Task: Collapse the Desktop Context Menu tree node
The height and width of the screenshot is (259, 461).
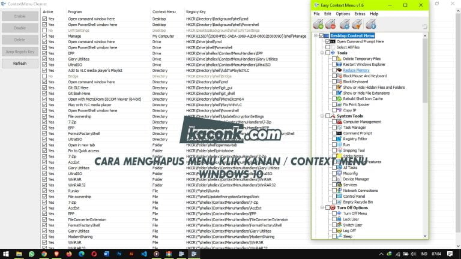Action: coord(316,35)
